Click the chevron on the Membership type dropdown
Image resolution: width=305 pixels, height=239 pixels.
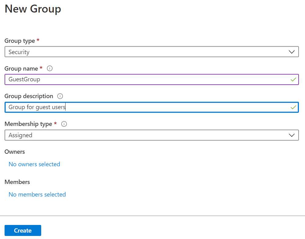(292, 135)
